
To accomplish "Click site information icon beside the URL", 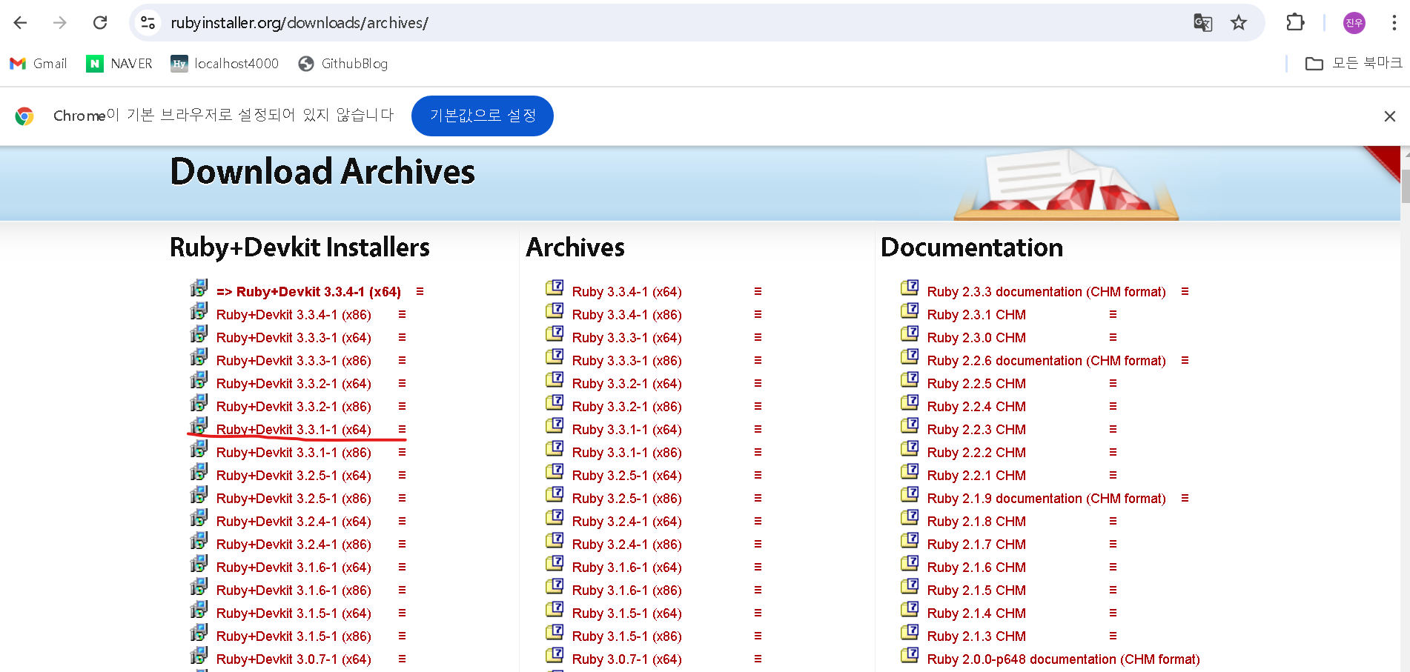I will coord(148,23).
